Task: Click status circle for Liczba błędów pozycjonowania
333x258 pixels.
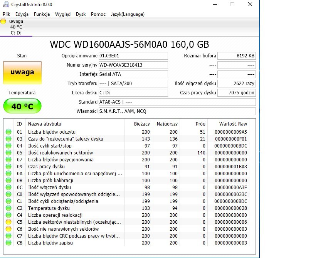Action: (x=8, y=159)
